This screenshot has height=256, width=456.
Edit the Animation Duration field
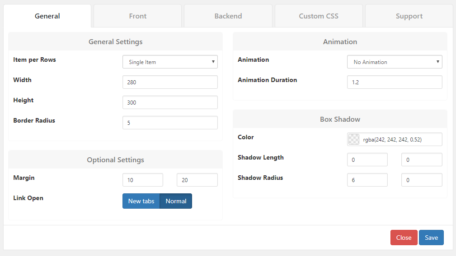pyautogui.click(x=395, y=82)
